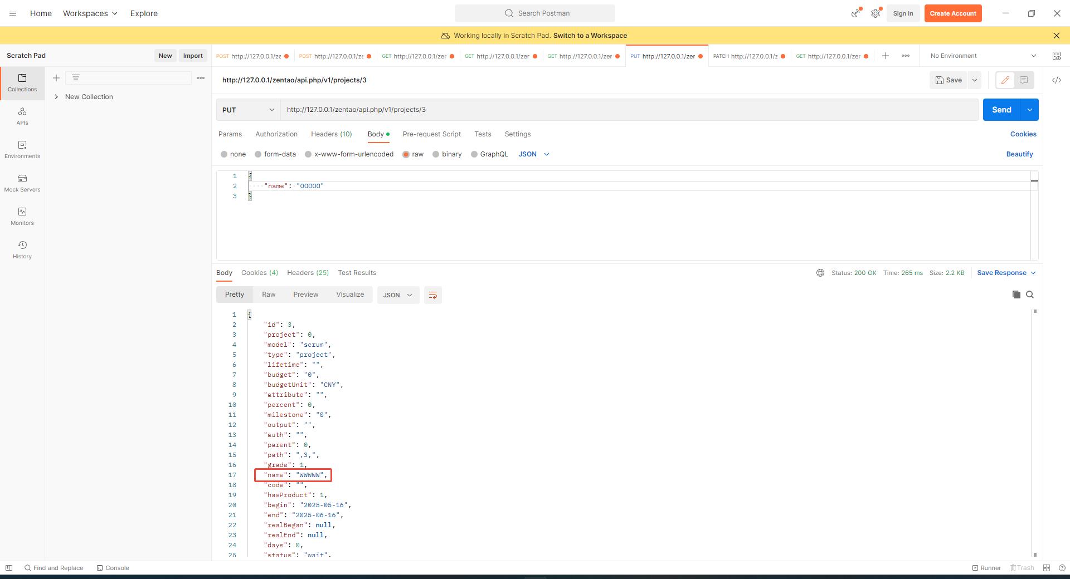This screenshot has width=1070, height=579.
Task: Open the satellite capture requests icon
Action: (x=856, y=13)
